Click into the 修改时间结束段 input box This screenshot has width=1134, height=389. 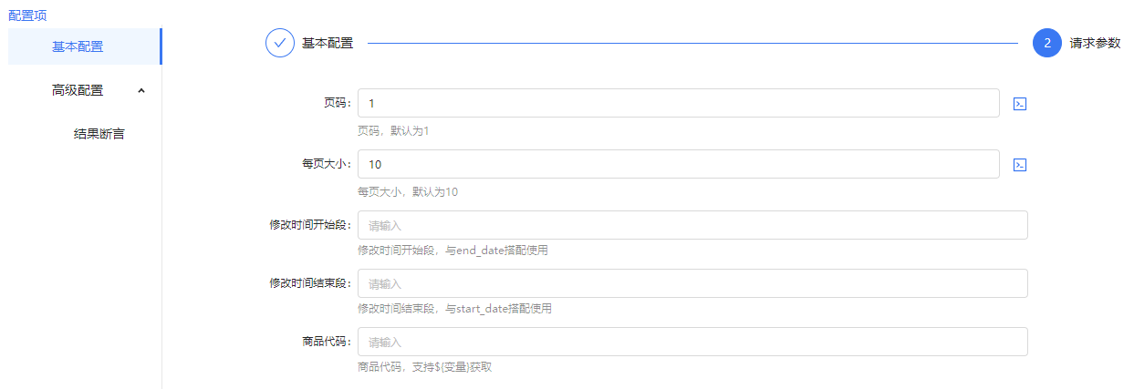(x=692, y=283)
